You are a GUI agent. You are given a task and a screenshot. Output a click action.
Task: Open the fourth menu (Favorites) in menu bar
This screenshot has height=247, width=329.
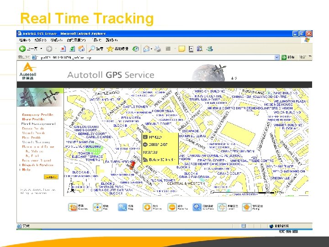pyautogui.click(x=76, y=40)
